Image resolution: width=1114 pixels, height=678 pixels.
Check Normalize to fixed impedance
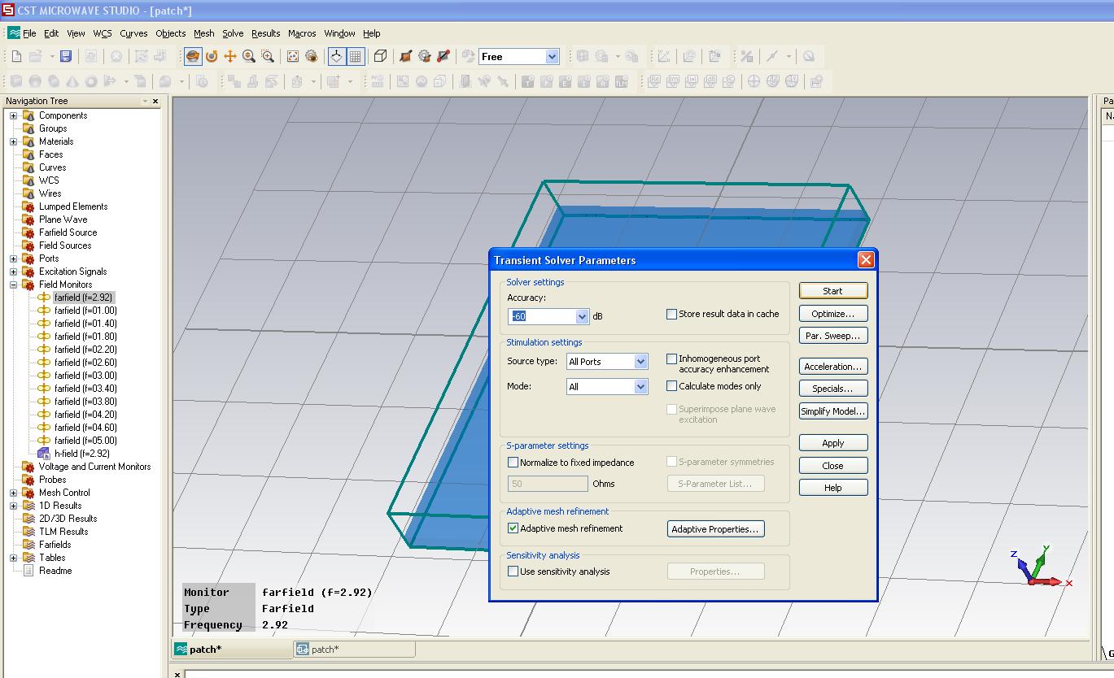(x=513, y=463)
